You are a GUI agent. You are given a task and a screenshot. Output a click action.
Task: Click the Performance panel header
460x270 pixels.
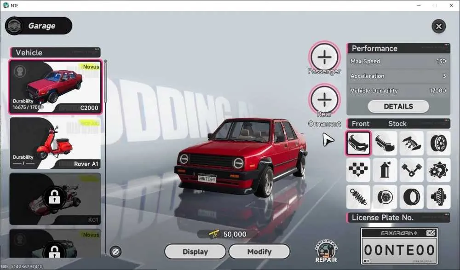(398, 48)
